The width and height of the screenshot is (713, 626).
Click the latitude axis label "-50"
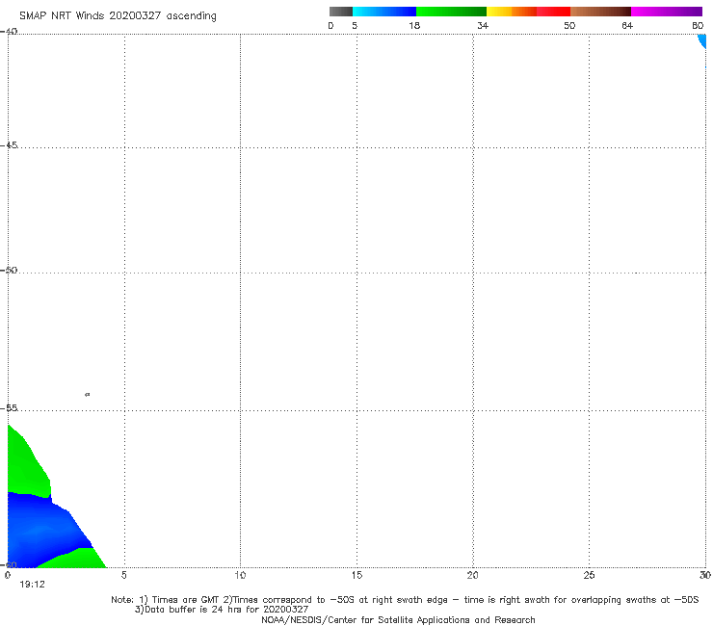pyautogui.click(x=10, y=270)
